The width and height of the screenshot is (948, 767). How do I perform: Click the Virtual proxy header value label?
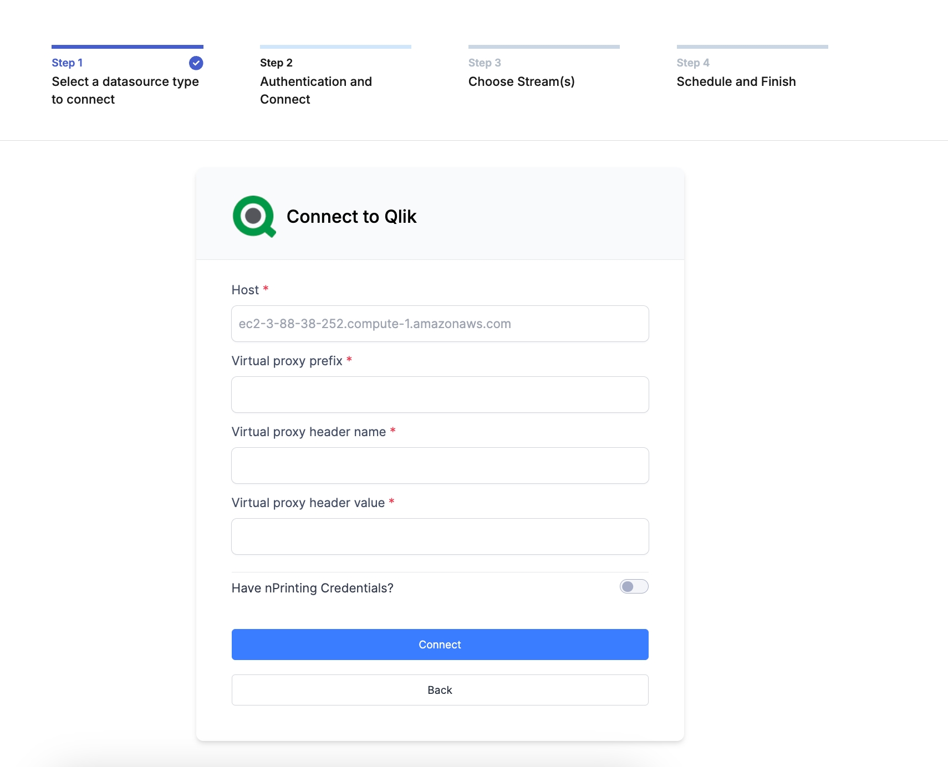click(x=308, y=503)
